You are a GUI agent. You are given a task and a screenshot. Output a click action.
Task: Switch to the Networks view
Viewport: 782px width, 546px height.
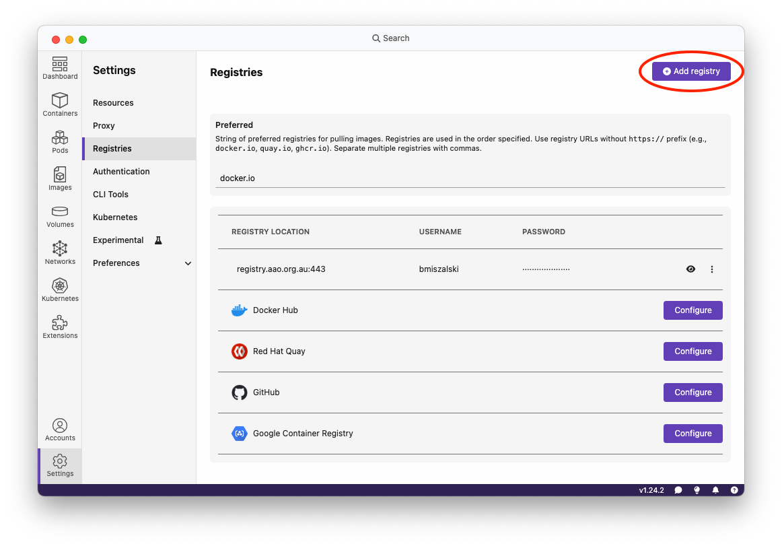pyautogui.click(x=60, y=252)
